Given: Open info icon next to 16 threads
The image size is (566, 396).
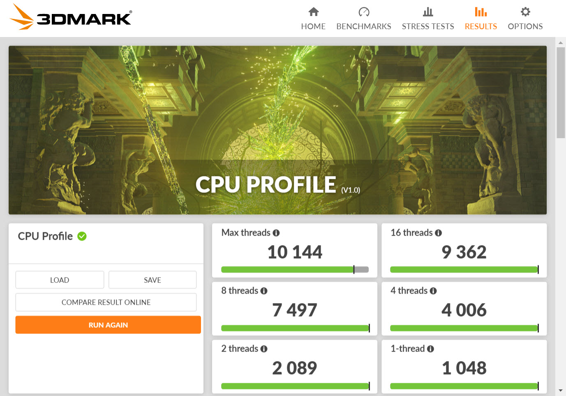Looking at the screenshot, I should (x=439, y=233).
